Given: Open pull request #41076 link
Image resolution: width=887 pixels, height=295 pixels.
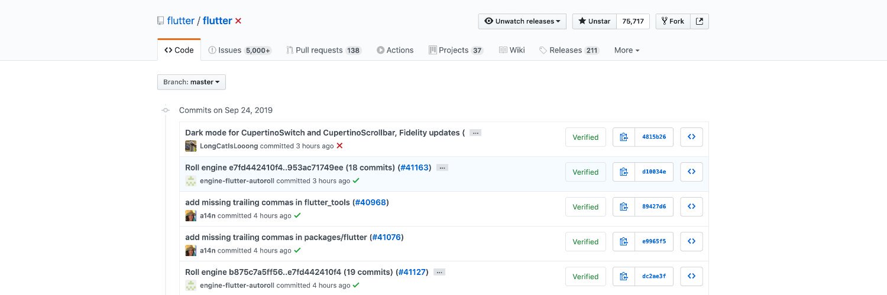Looking at the screenshot, I should point(387,237).
